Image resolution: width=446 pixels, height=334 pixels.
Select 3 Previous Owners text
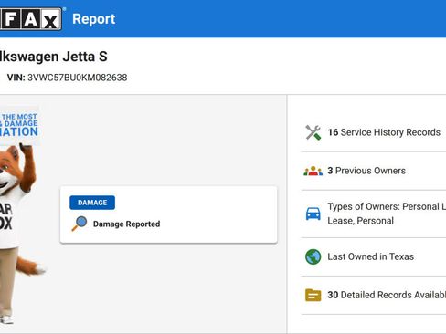pyautogui.click(x=366, y=171)
